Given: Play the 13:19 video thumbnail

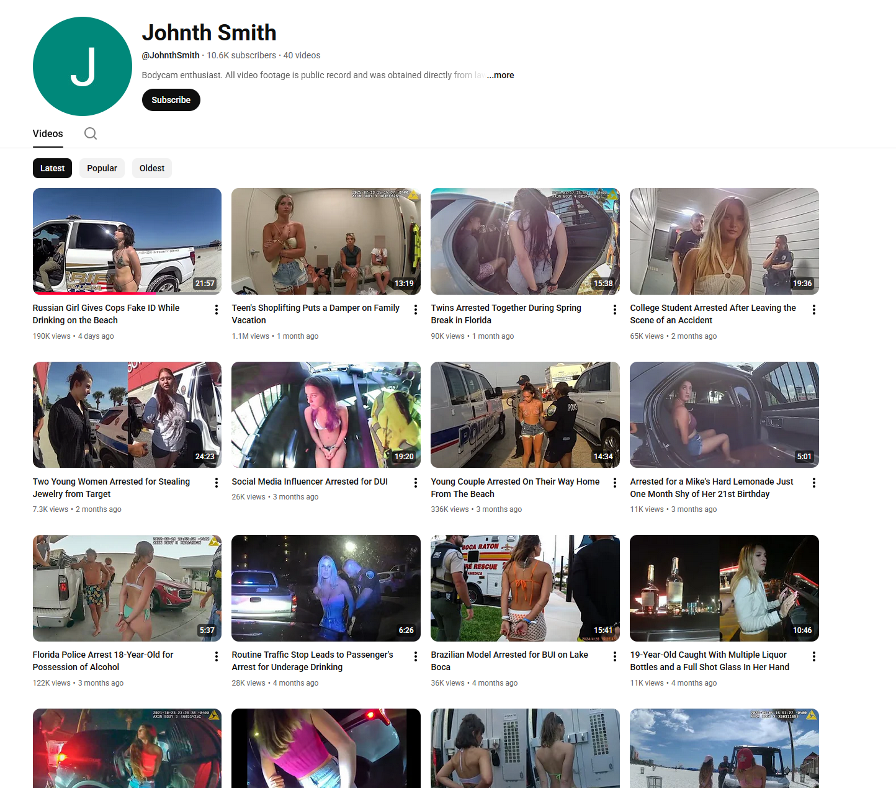Looking at the screenshot, I should (326, 241).
